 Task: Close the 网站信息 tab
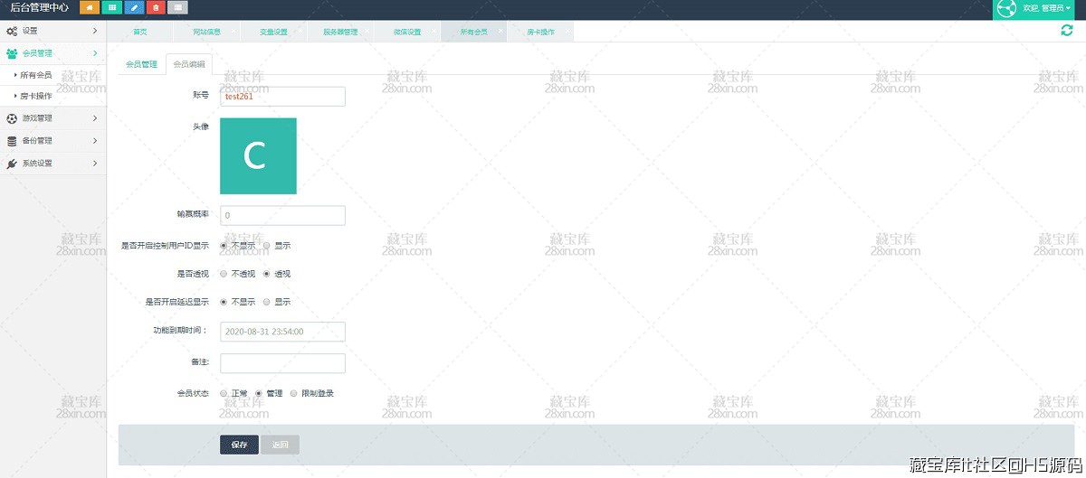[x=233, y=31]
